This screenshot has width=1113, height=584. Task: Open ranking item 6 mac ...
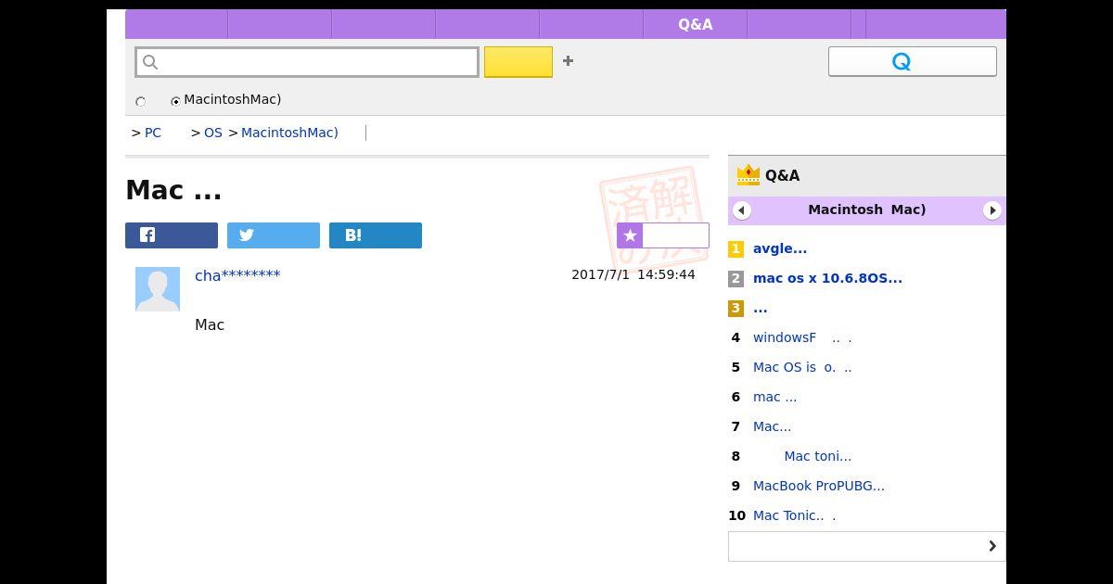coord(774,397)
